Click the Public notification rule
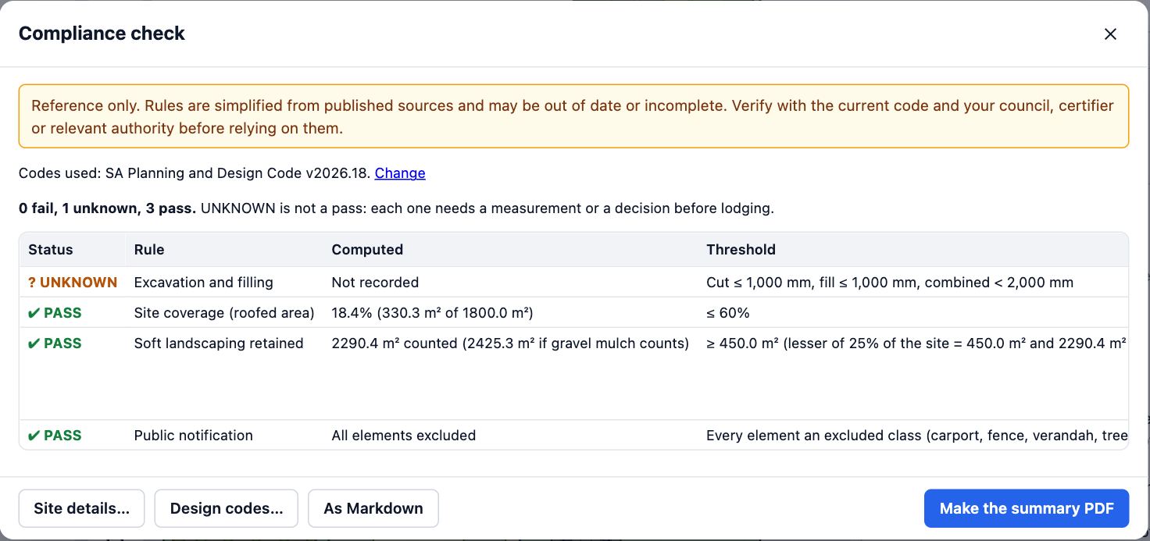Screen dimensions: 1150x541 pos(194,436)
